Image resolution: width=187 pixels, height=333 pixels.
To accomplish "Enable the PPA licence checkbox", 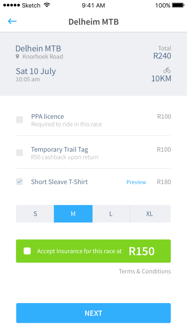I will 20,120.
